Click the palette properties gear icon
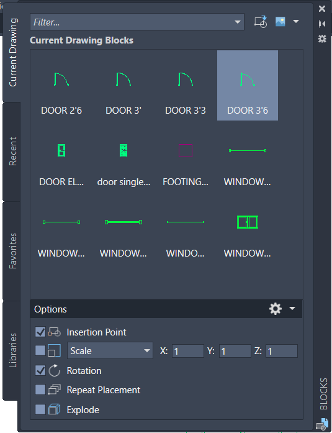The image size is (332, 433). pyautogui.click(x=322, y=39)
